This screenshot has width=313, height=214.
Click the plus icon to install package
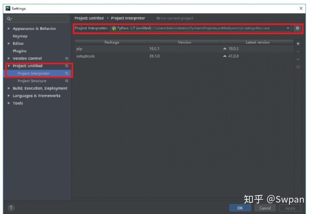click(x=298, y=44)
